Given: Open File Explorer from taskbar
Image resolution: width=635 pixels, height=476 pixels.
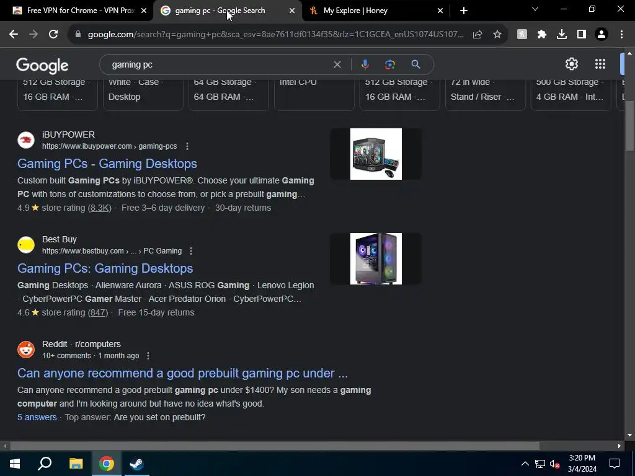Looking at the screenshot, I should coord(76,464).
